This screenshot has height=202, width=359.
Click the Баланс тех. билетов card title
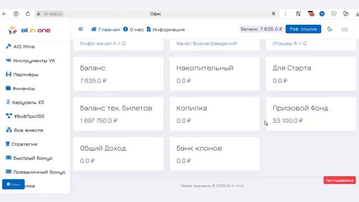(x=116, y=108)
